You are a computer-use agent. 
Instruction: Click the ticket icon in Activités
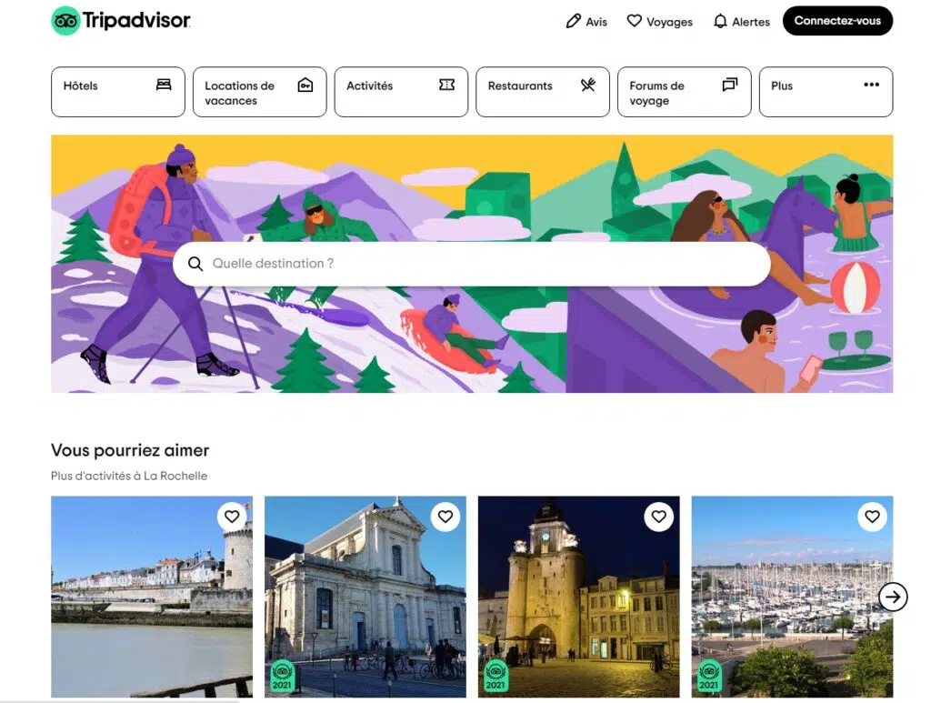[x=446, y=85]
